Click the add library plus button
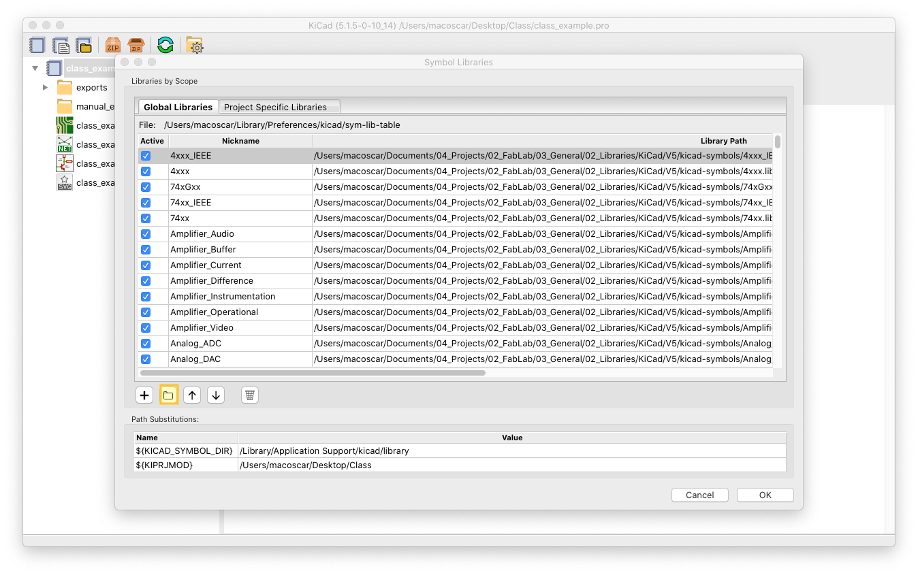 pos(144,395)
